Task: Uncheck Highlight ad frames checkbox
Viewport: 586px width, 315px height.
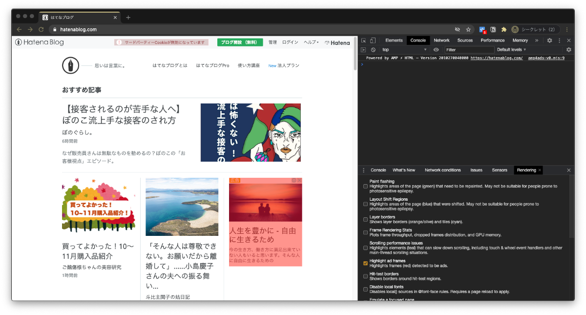Action: point(366,263)
